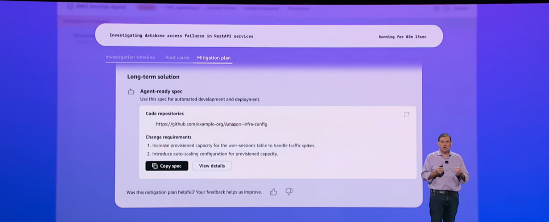The image size is (549, 222).
Task: Select the Mitigation plan tab
Action: 213,58
